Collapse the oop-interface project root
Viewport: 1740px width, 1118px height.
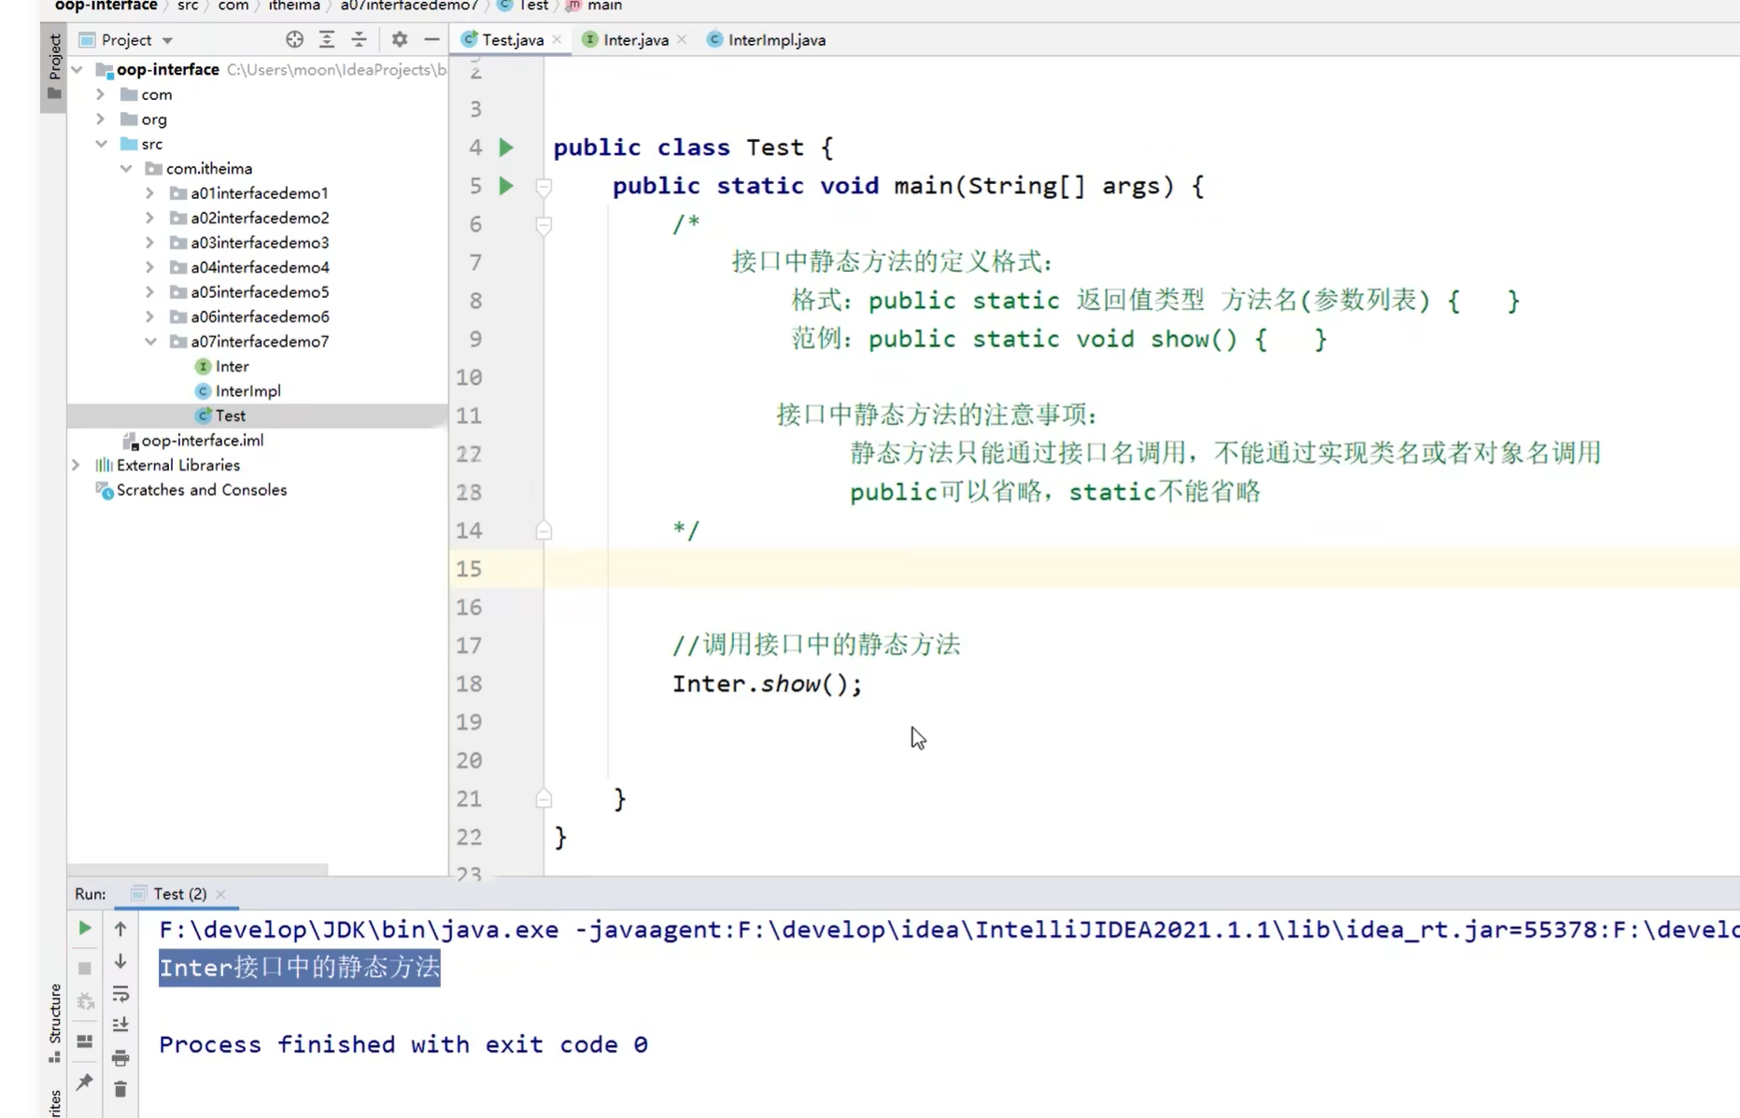click(78, 70)
